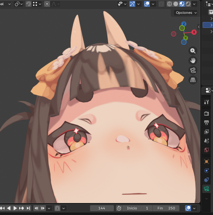213x215 pixels.
Task: Open the selectability and visibility eye dropdown
Action: 122,4
